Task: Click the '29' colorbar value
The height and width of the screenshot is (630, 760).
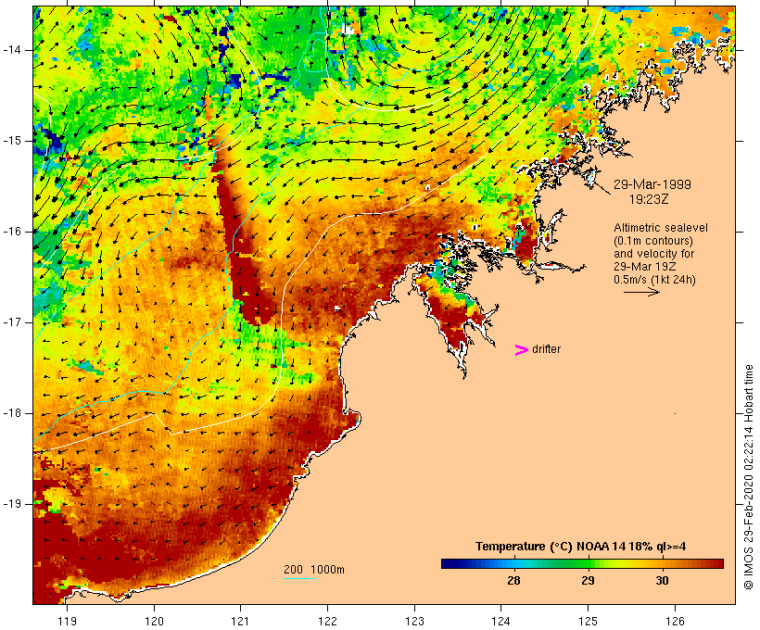Action: coord(588,580)
